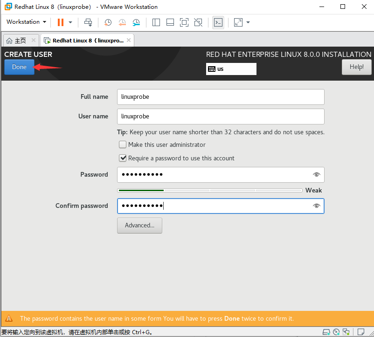Minimize the VMware Workstation window
Screen dimensions: 374x337
(x=322, y=7)
